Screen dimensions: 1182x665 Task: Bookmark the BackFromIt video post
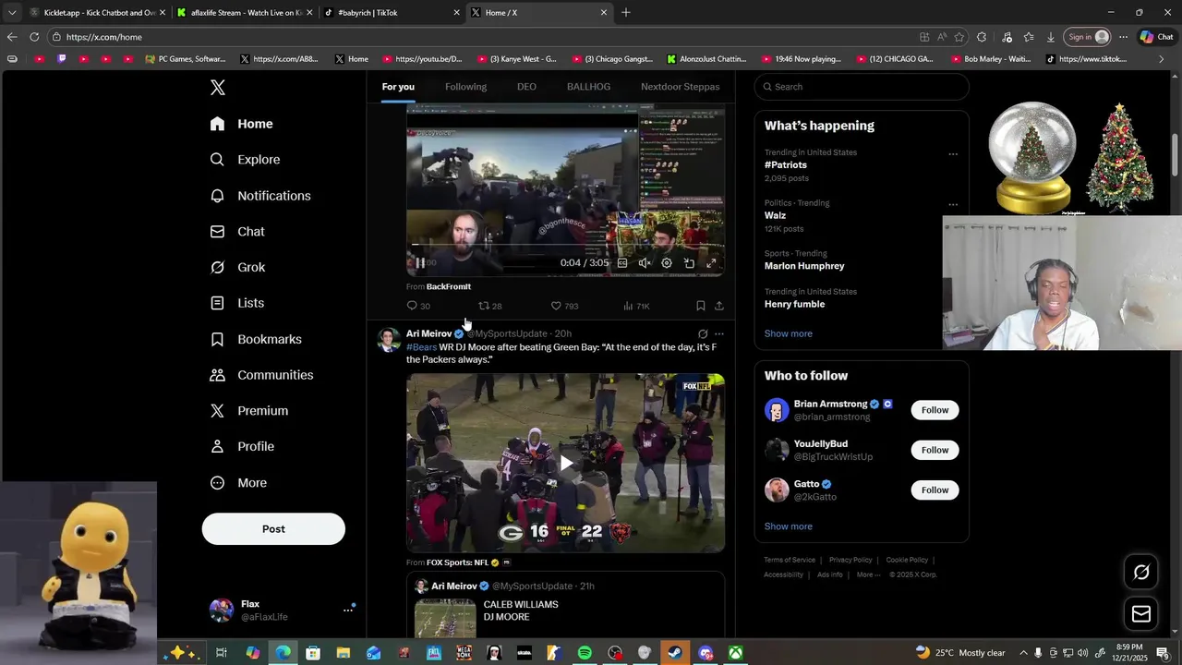tap(700, 306)
